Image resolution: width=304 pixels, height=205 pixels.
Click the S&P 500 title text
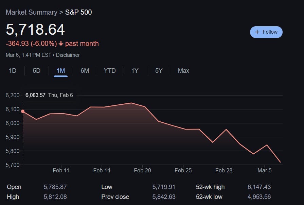(78, 12)
